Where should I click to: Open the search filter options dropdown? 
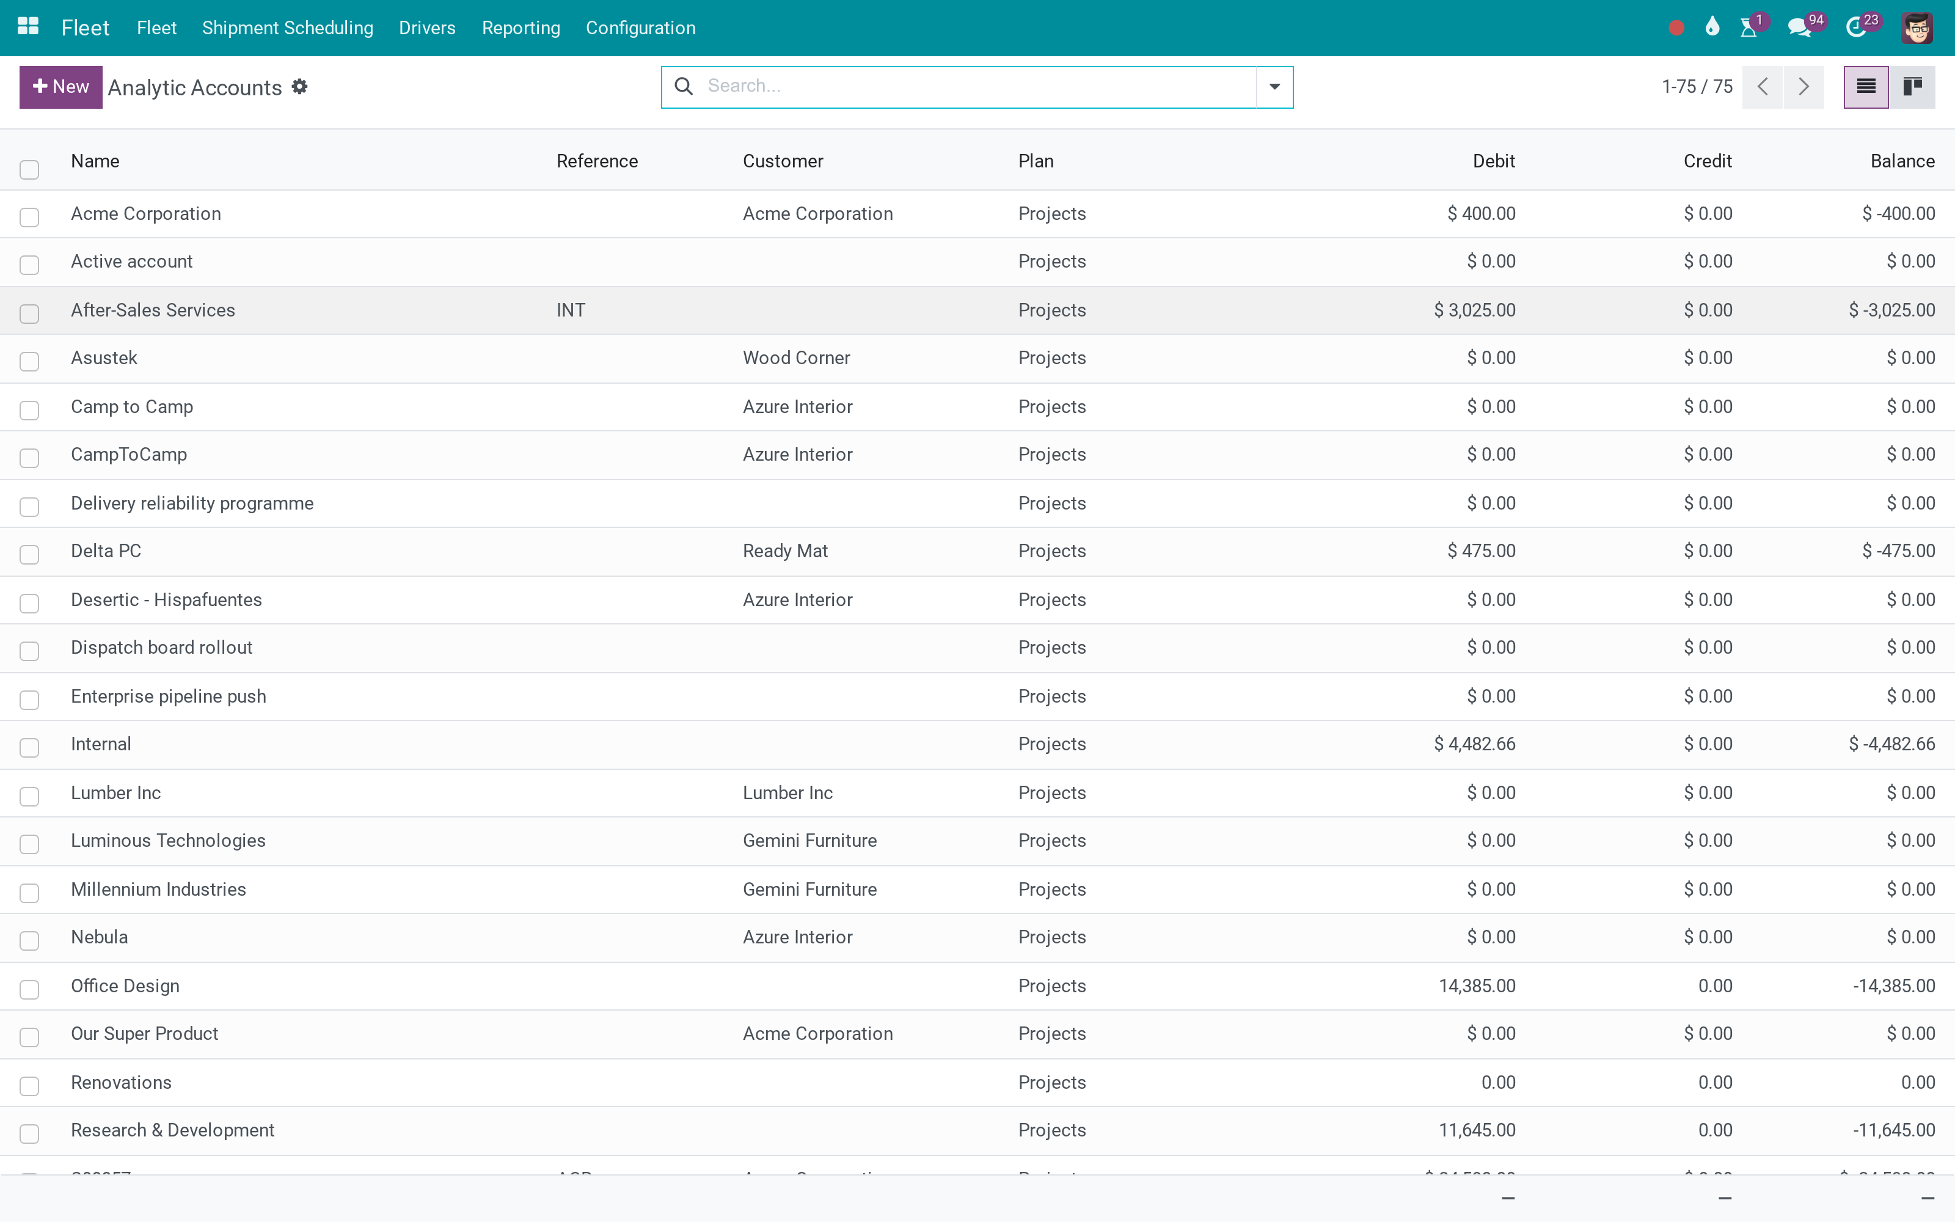click(x=1274, y=87)
